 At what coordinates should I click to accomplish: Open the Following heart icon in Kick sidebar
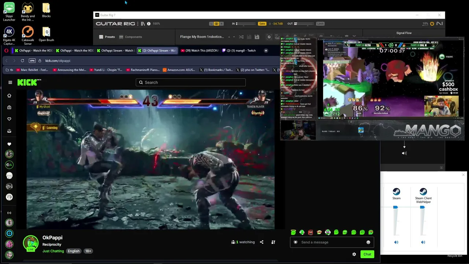click(x=9, y=119)
